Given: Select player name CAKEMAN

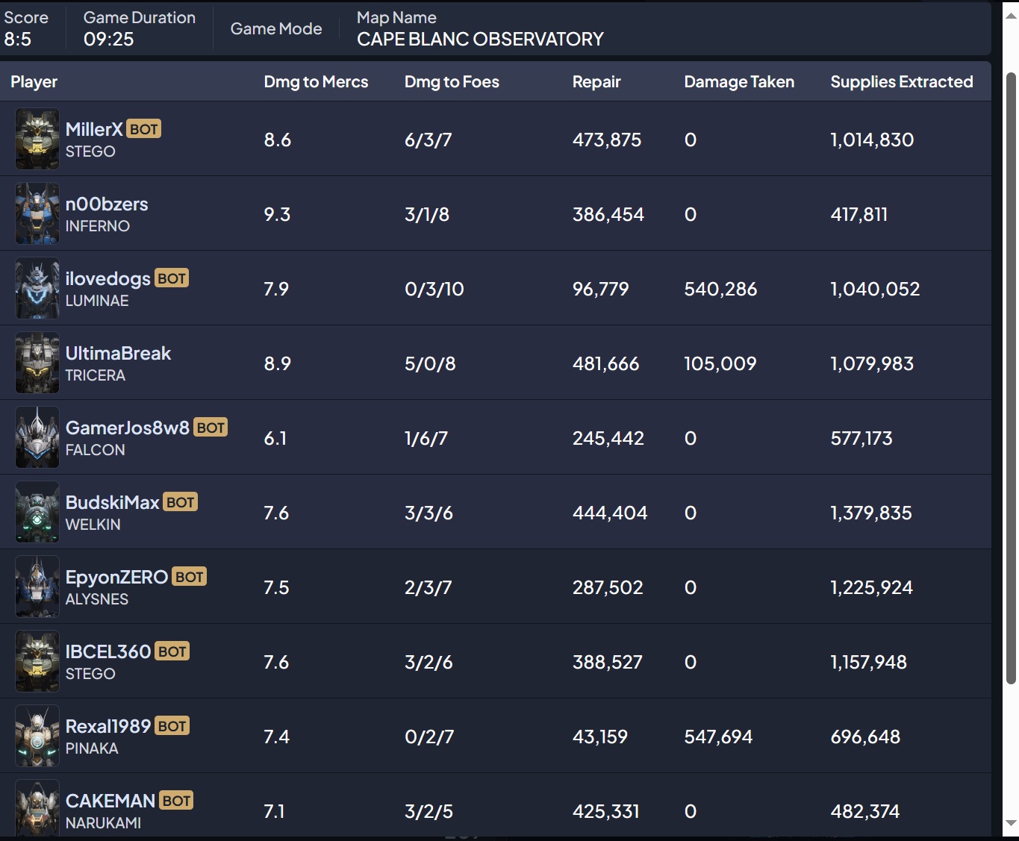Looking at the screenshot, I should pos(110,801).
